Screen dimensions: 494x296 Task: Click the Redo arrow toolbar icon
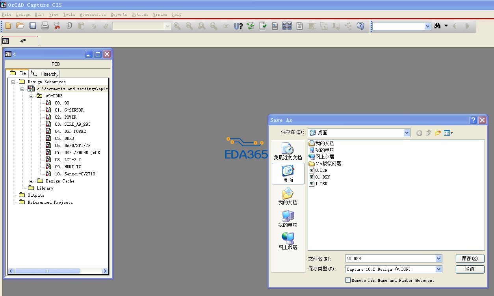pos(106,26)
